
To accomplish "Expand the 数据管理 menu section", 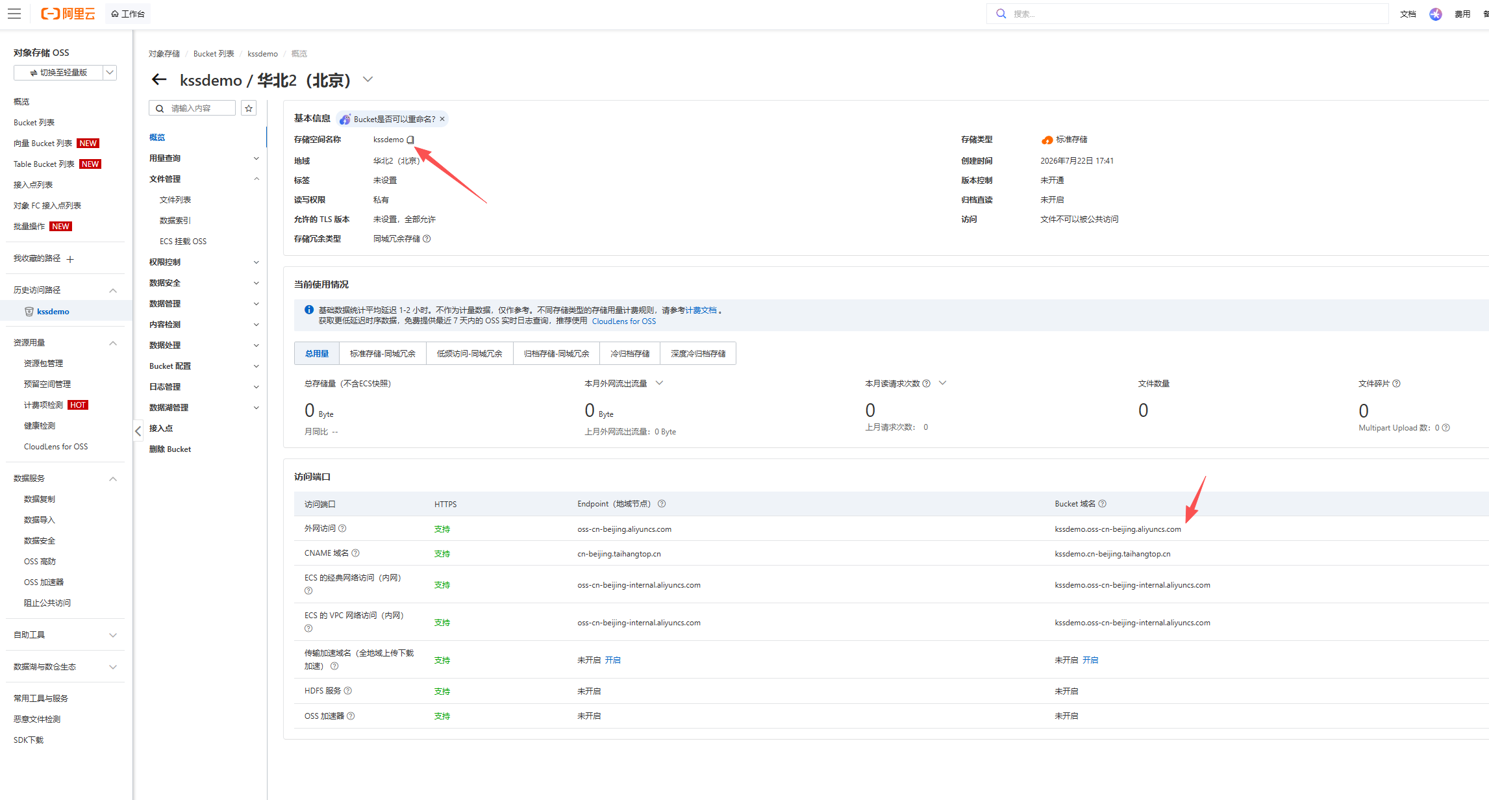I will pyautogui.click(x=257, y=304).
